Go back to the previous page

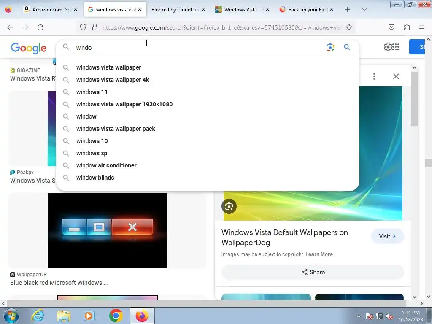[10, 27]
